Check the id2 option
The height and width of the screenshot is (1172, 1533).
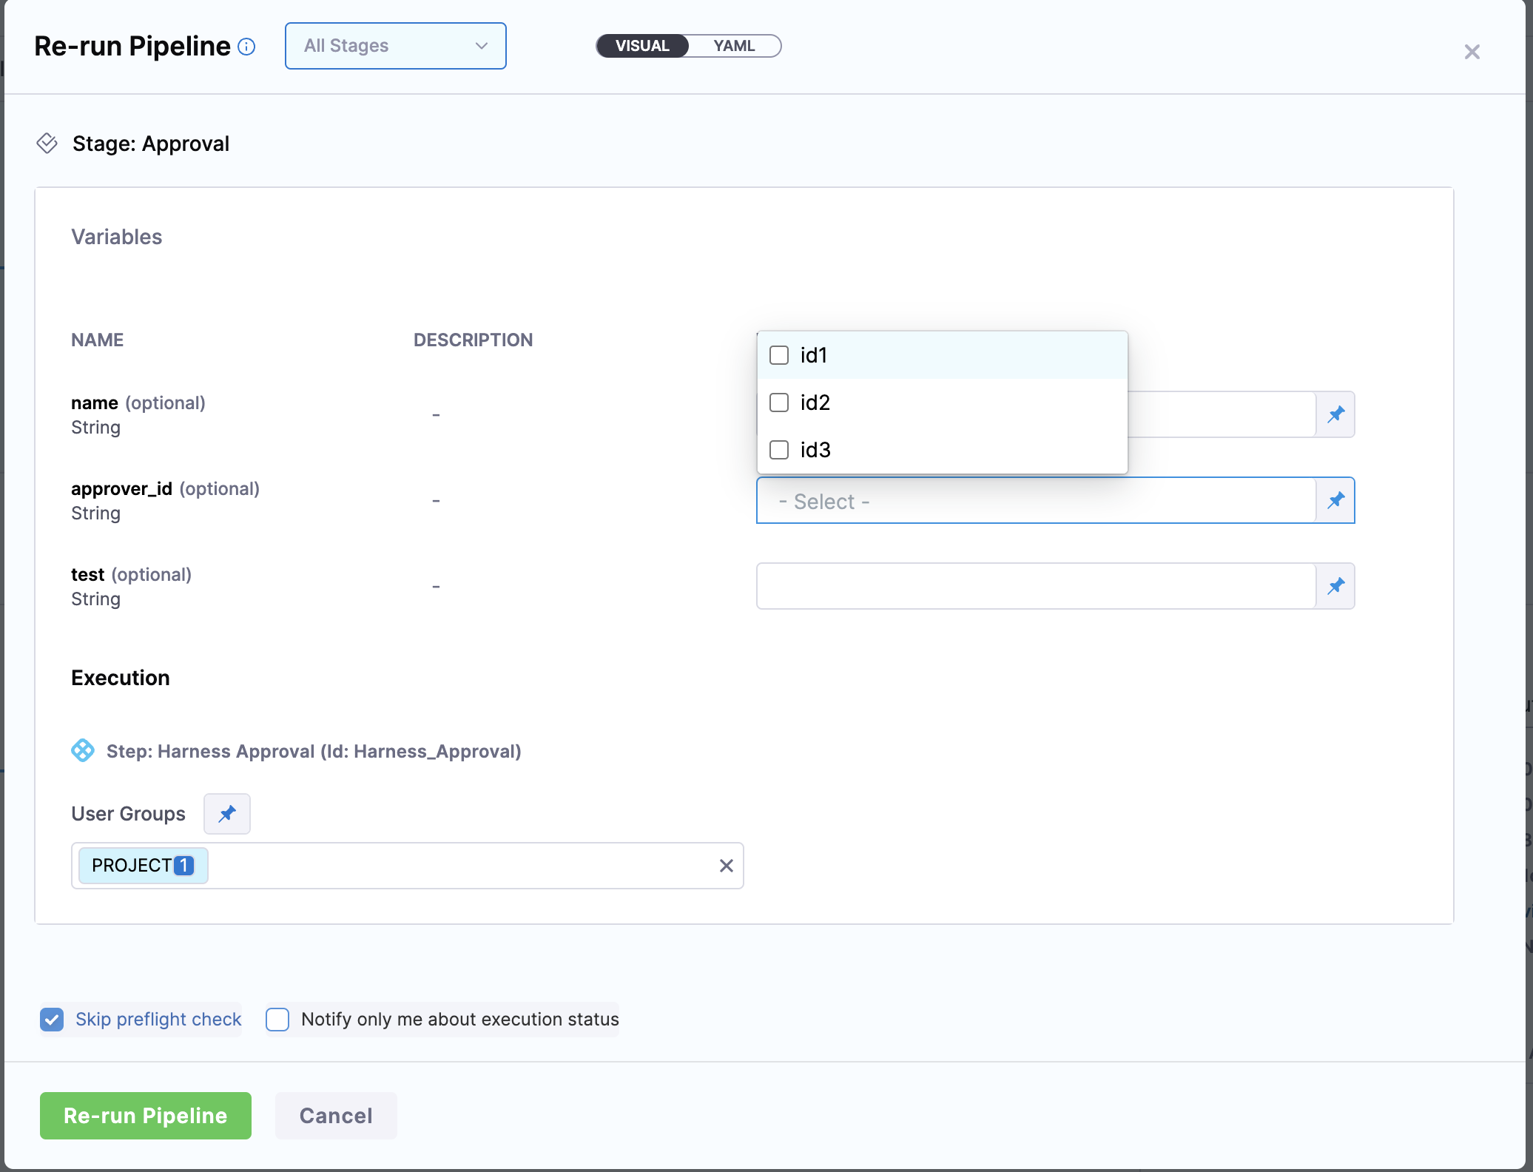(x=779, y=403)
